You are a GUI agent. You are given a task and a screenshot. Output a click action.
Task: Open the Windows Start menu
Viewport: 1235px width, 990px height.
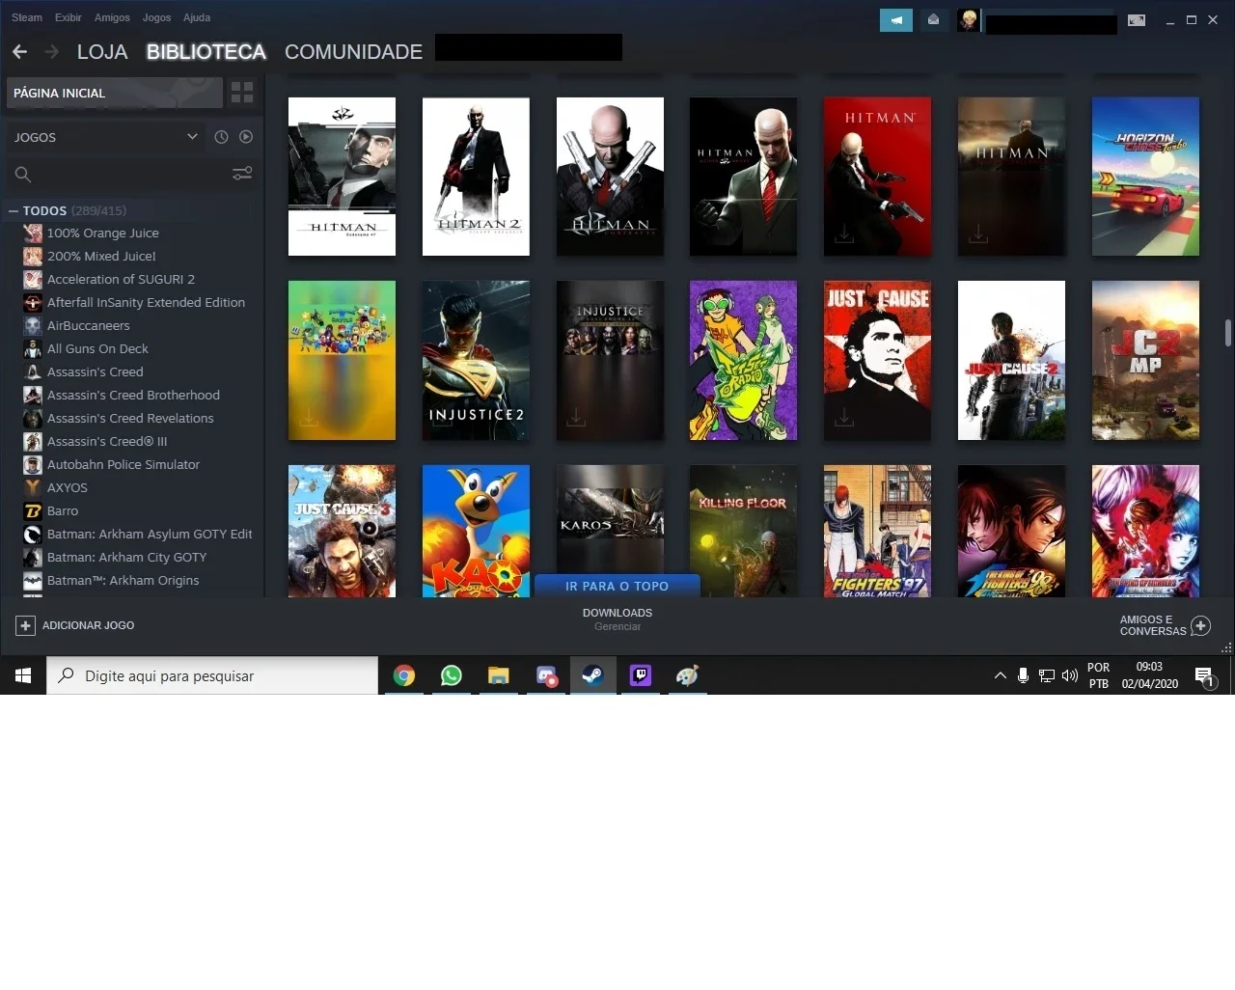click(23, 675)
